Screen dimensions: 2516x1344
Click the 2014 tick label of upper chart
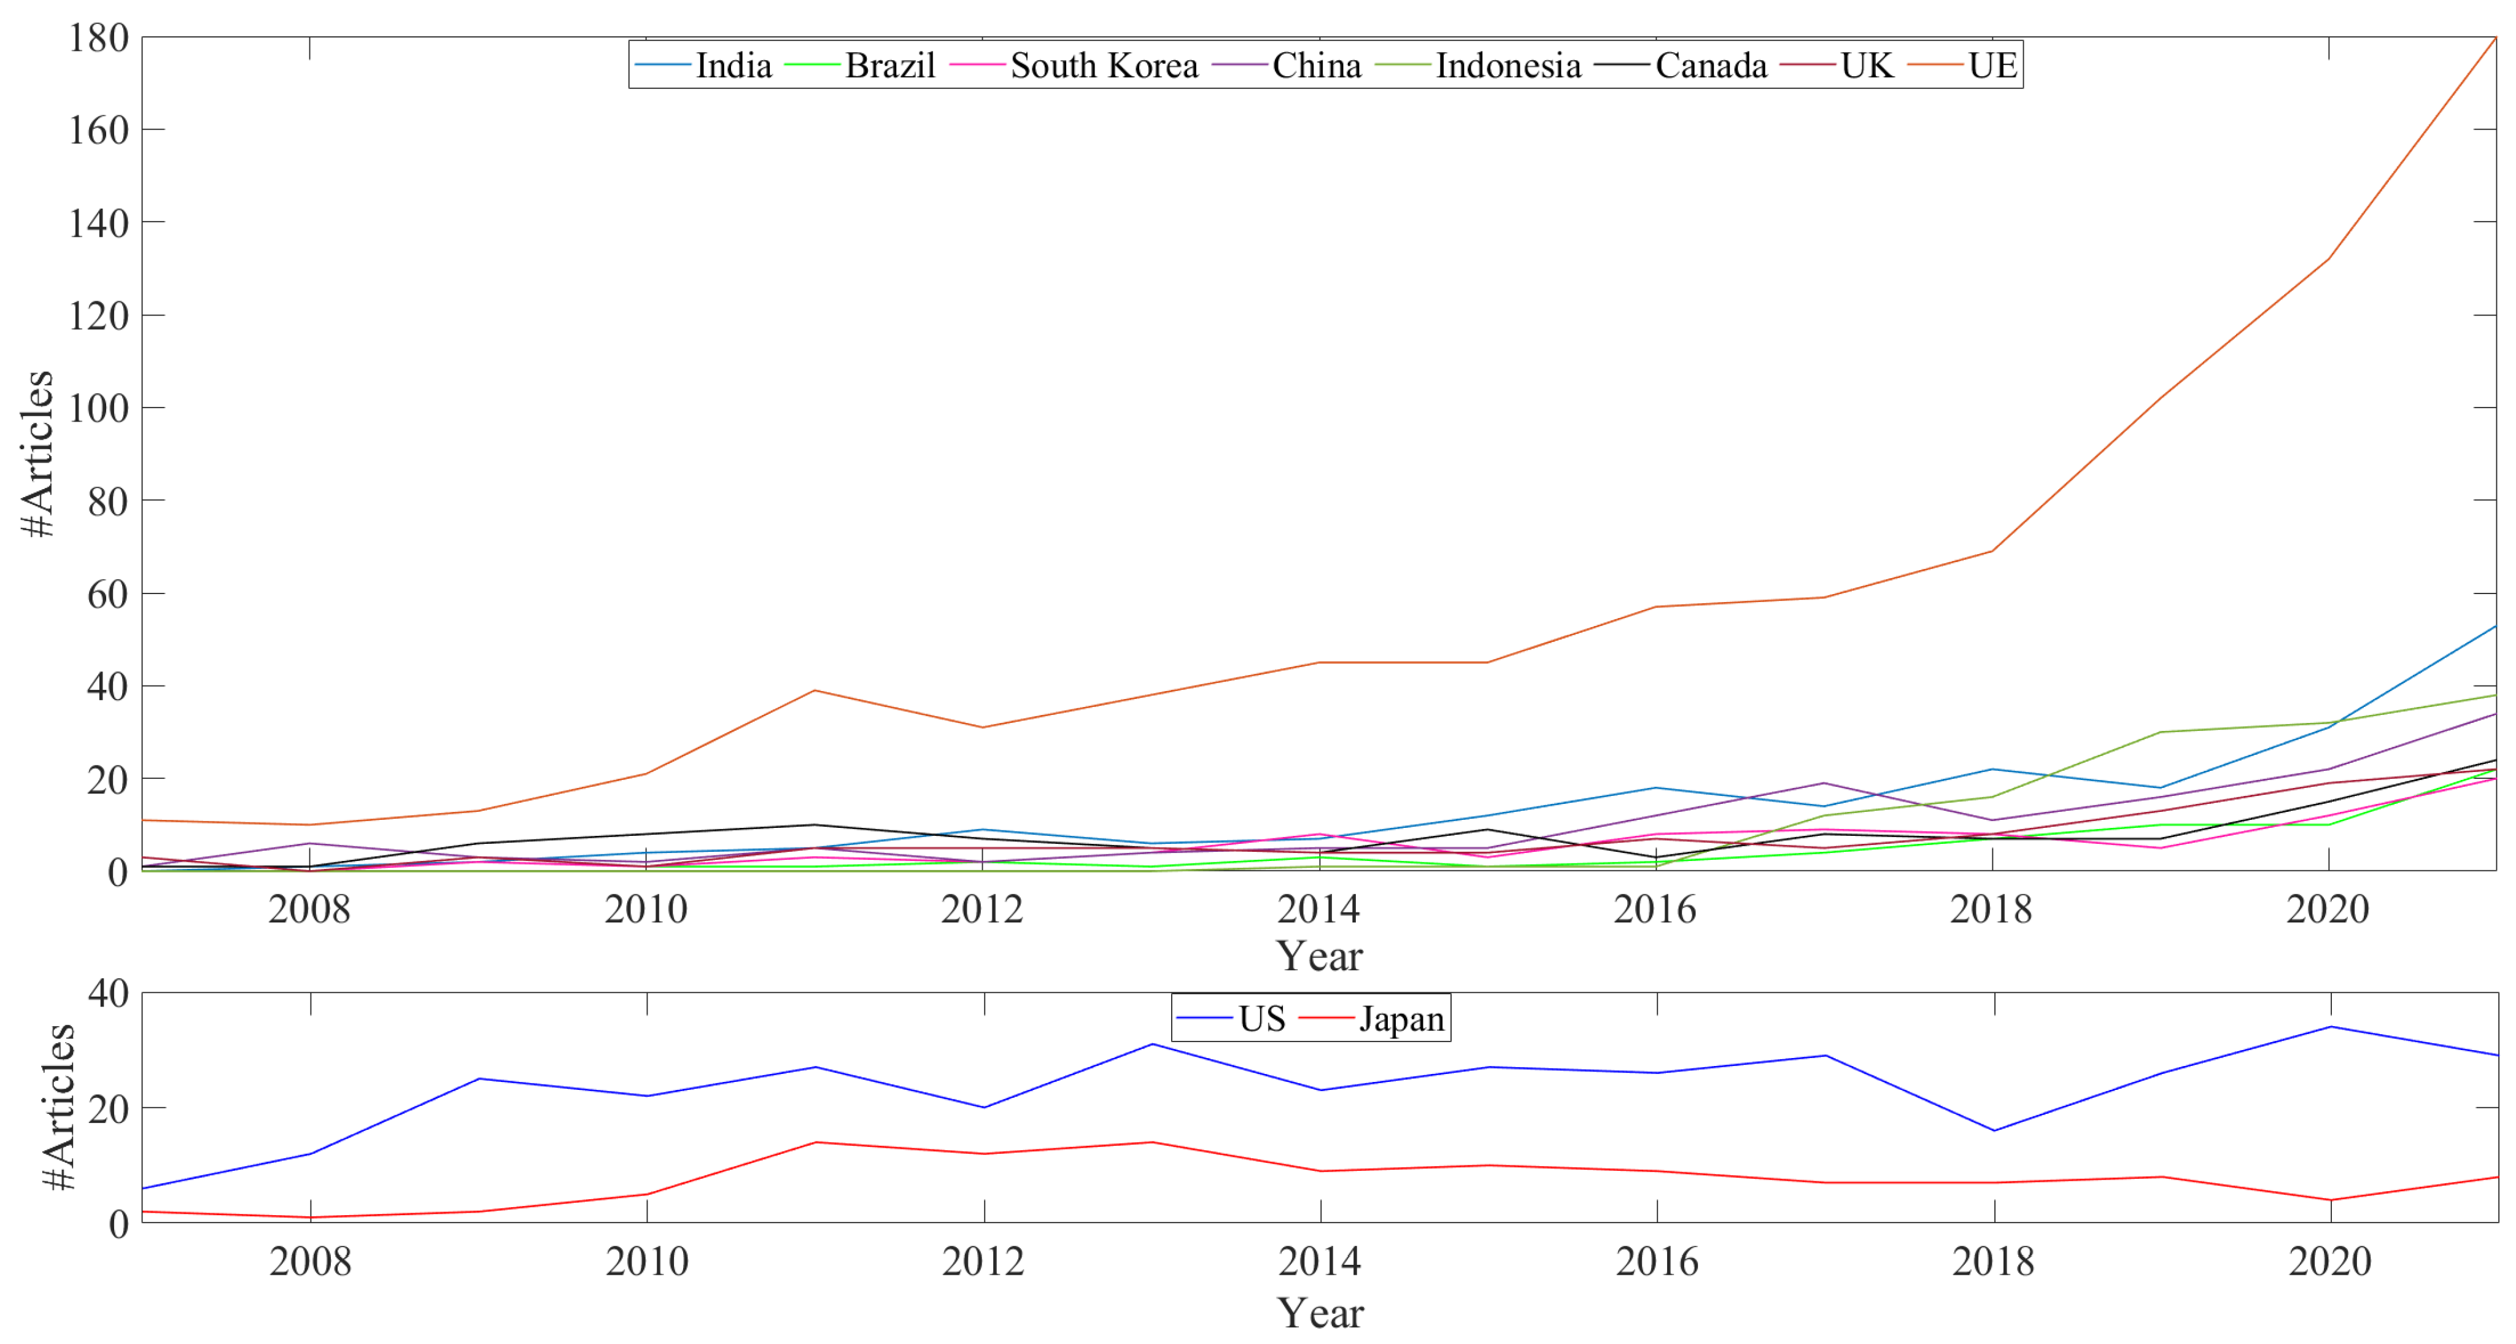coord(1318,910)
